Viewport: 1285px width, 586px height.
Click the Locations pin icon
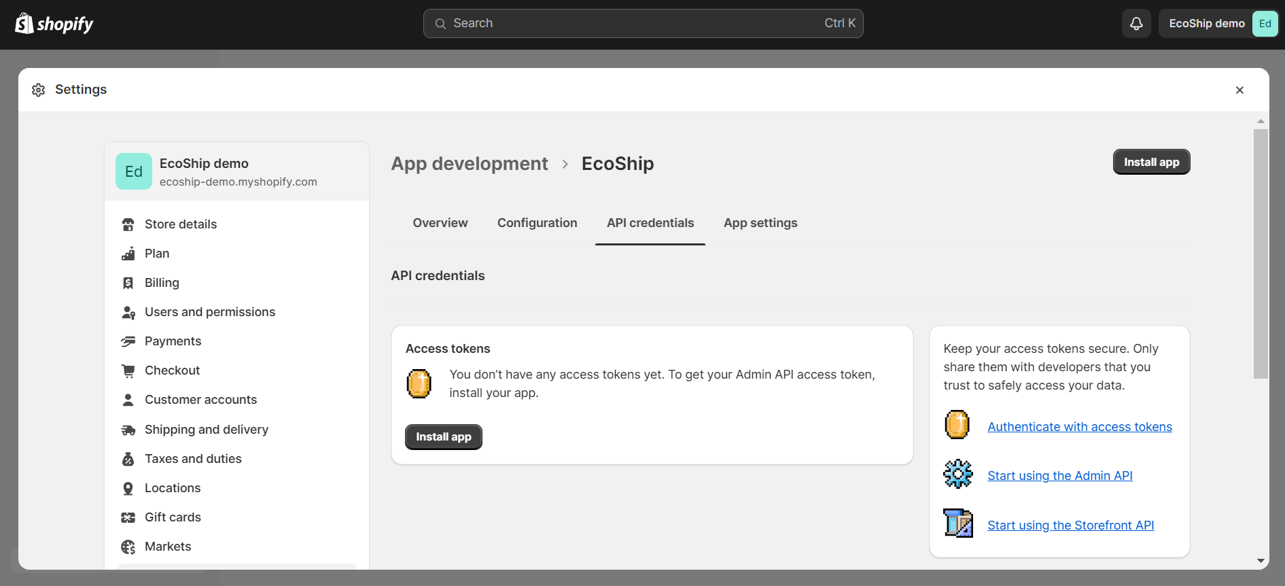click(x=128, y=488)
